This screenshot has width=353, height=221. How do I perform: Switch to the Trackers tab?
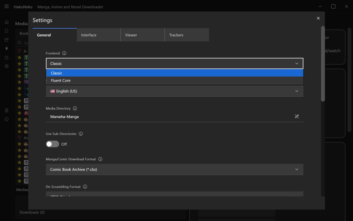pyautogui.click(x=187, y=35)
